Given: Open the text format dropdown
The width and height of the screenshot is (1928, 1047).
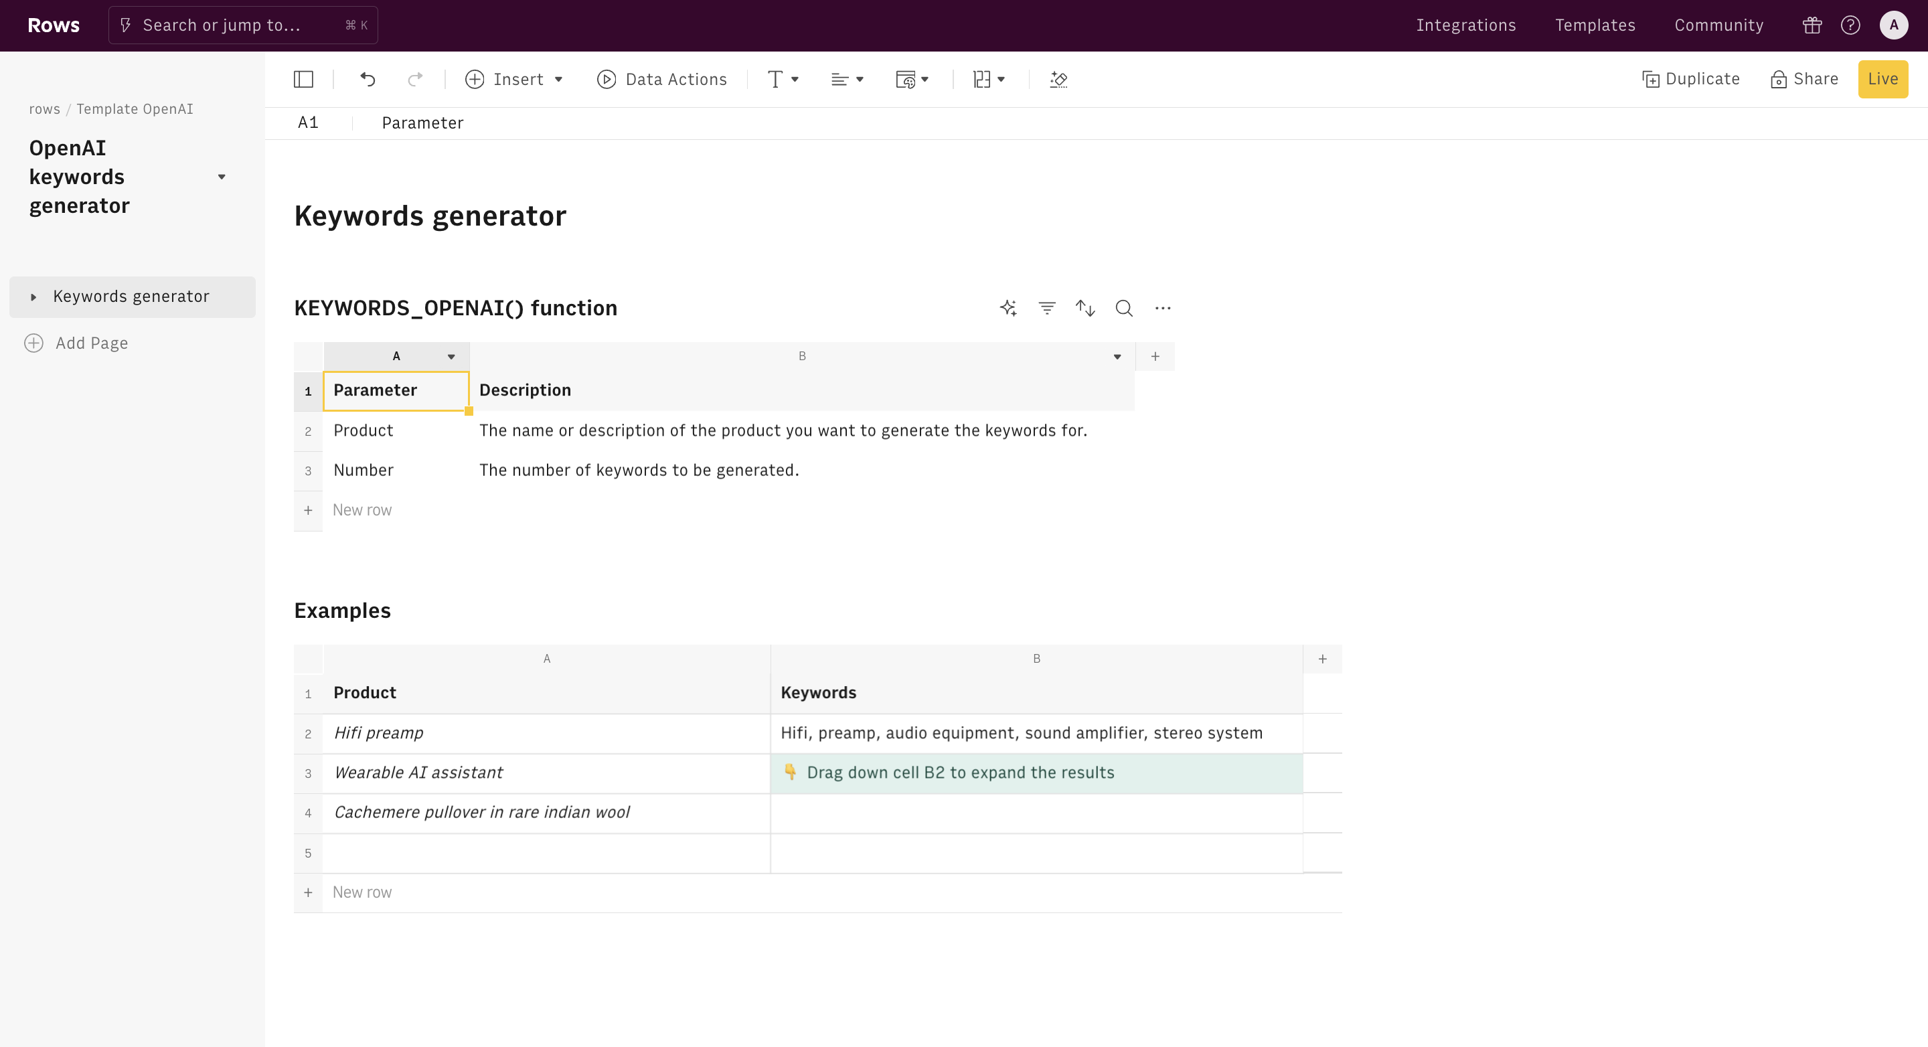Looking at the screenshot, I should pyautogui.click(x=783, y=80).
